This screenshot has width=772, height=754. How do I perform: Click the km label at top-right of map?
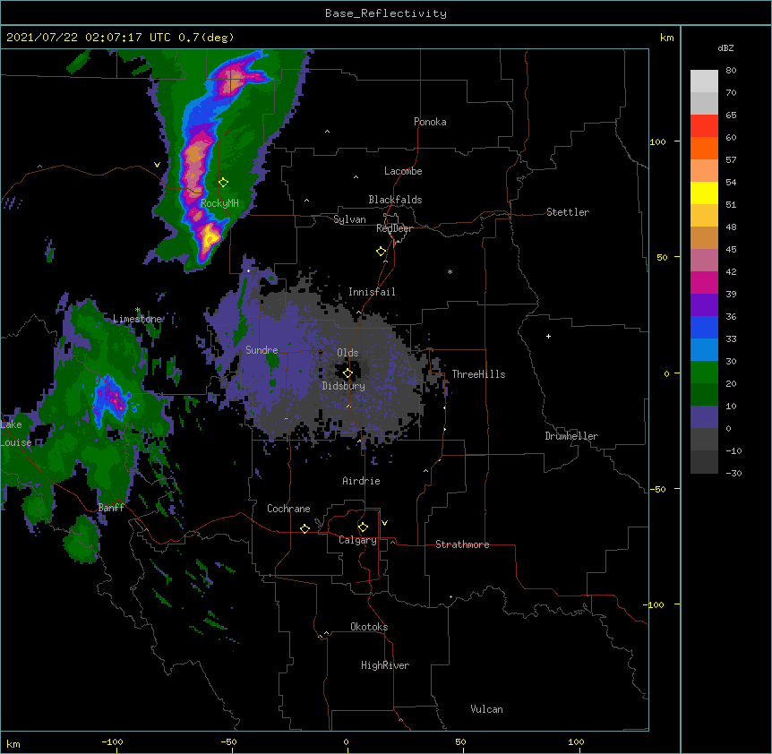[x=666, y=38]
